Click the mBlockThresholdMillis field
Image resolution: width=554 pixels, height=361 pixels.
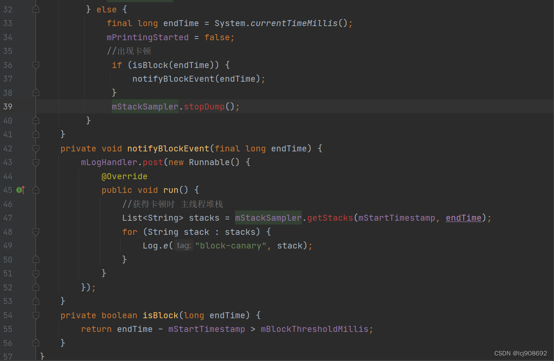click(315, 329)
